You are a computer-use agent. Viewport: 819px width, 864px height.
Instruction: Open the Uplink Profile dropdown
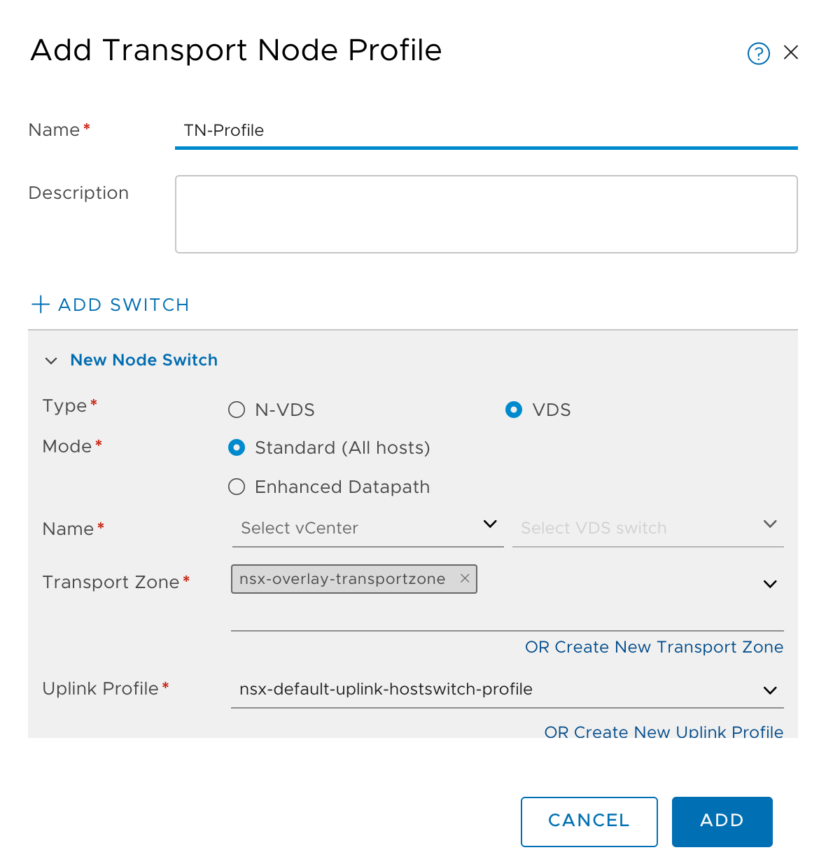507,689
